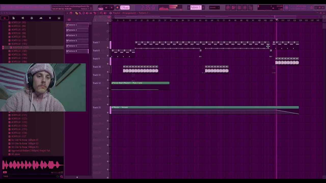Open the (none) snap selector dropdown
Screen dimensions: 326x183
click(214, 7)
